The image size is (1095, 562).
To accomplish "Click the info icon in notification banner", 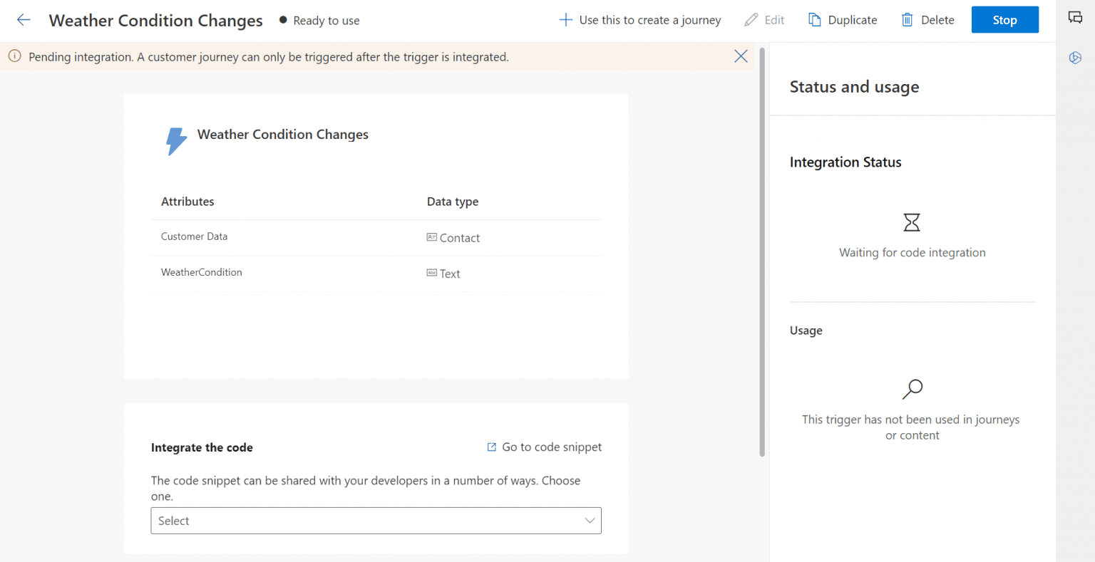I will tap(14, 56).
